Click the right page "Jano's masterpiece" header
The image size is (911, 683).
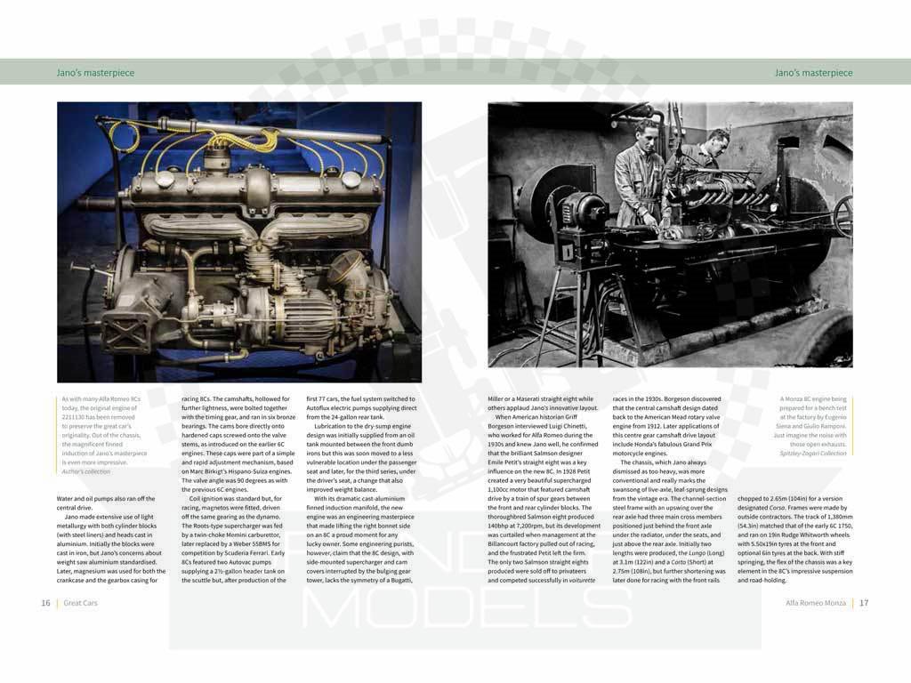pyautogui.click(x=813, y=73)
